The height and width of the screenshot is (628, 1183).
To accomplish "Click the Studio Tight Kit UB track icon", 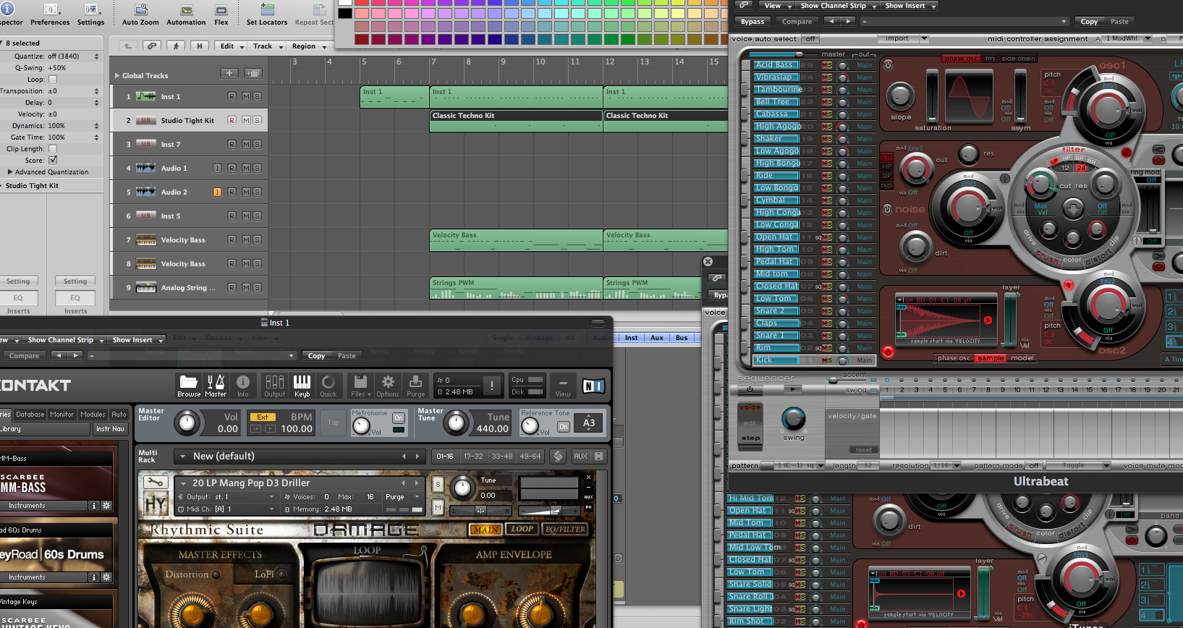I will [146, 120].
